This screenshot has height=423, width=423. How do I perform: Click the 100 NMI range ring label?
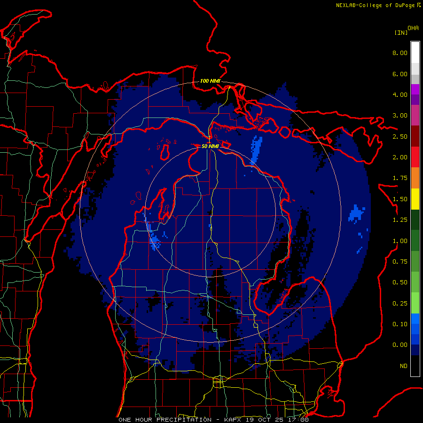[210, 81]
